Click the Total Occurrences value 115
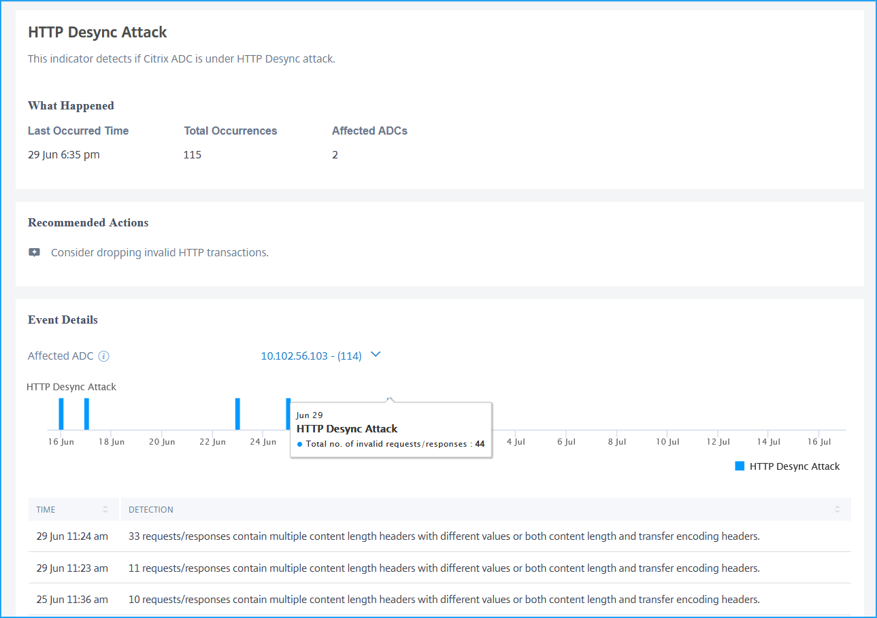The width and height of the screenshot is (877, 618). pos(193,155)
